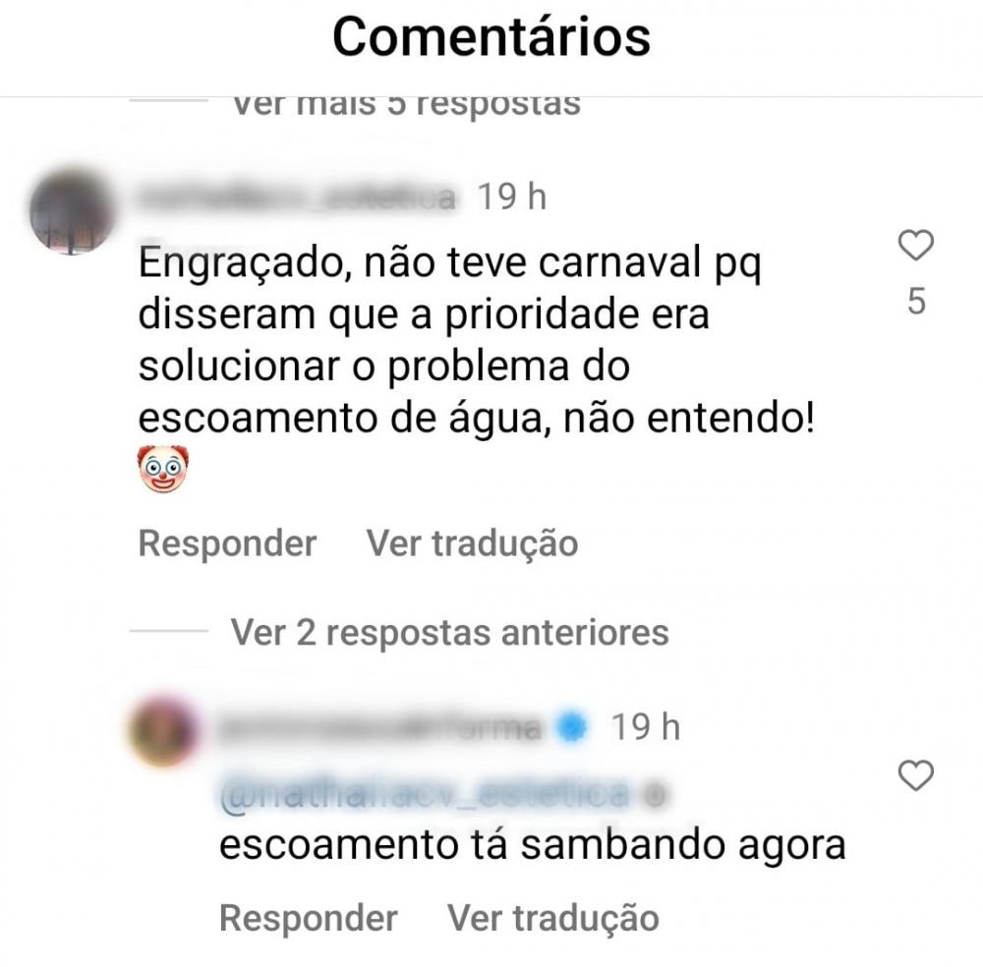Tap the clown emoji in the first comment
983x967 pixels.
tap(163, 469)
